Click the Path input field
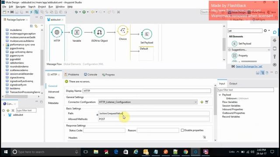 (x=154, y=113)
